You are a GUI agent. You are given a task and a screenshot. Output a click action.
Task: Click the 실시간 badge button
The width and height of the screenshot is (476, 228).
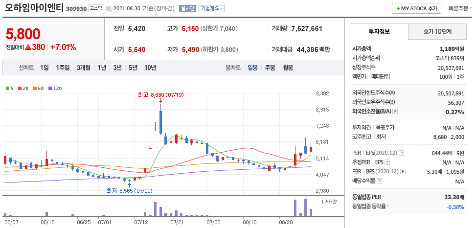click(x=187, y=8)
